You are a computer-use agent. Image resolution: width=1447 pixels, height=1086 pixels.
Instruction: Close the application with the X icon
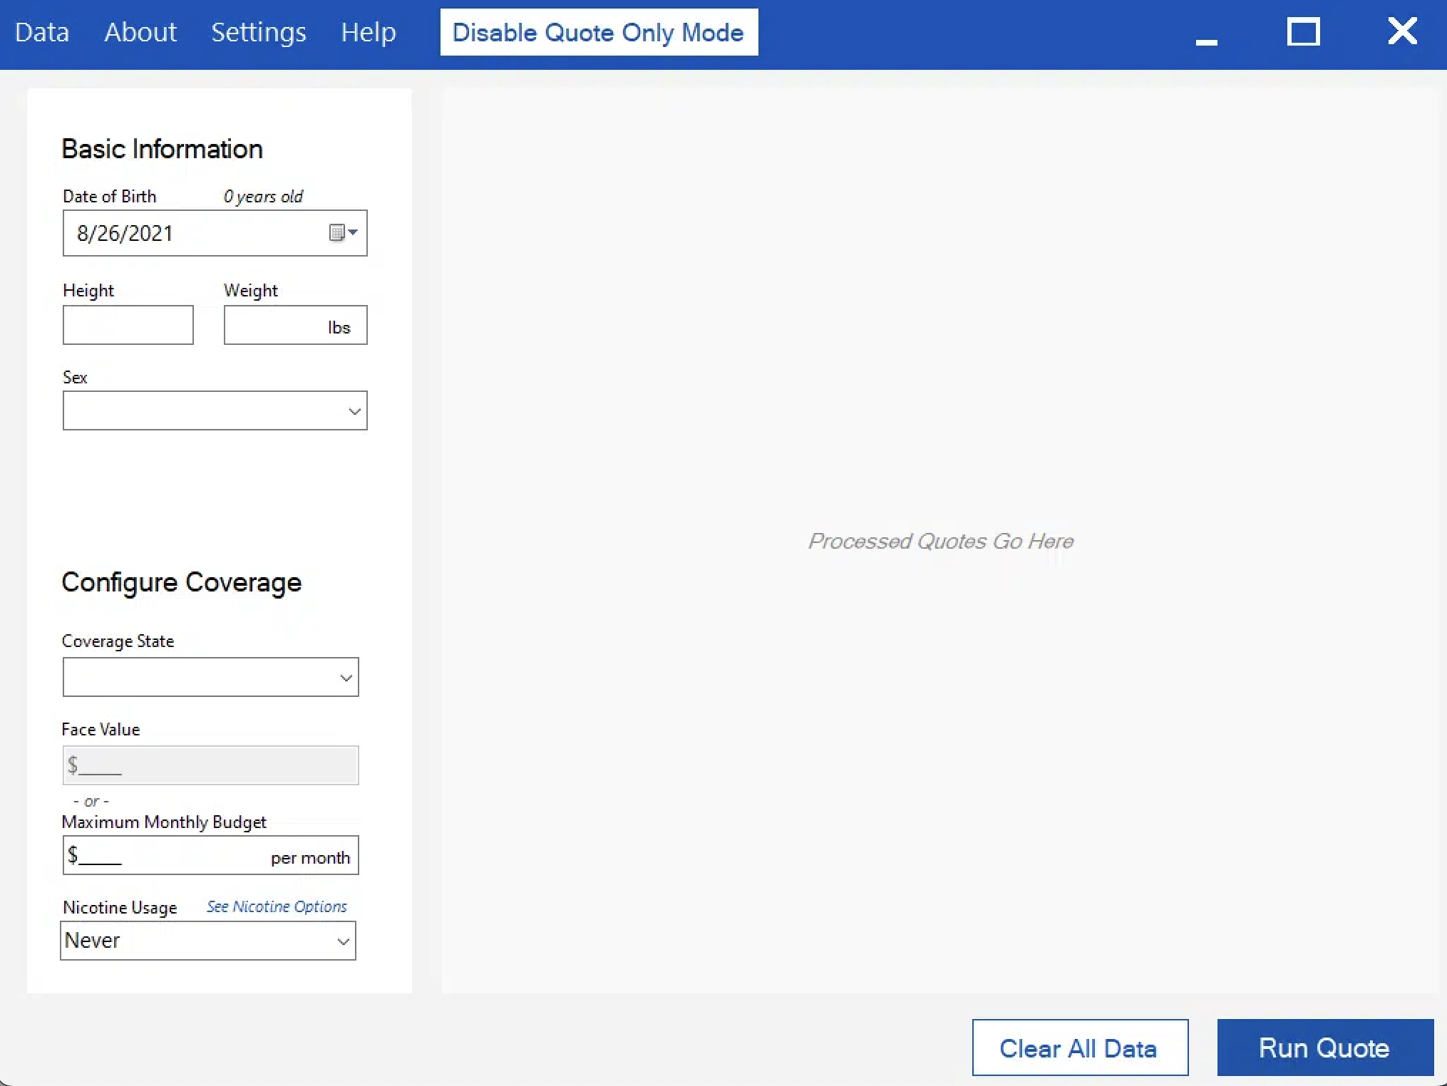pos(1402,31)
